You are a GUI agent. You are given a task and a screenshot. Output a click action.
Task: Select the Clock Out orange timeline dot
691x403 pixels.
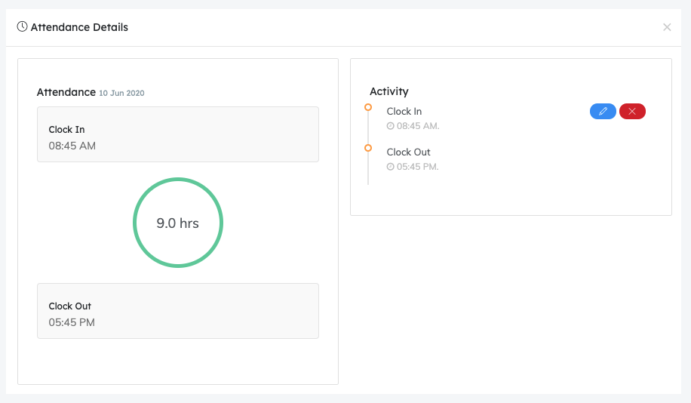point(368,148)
